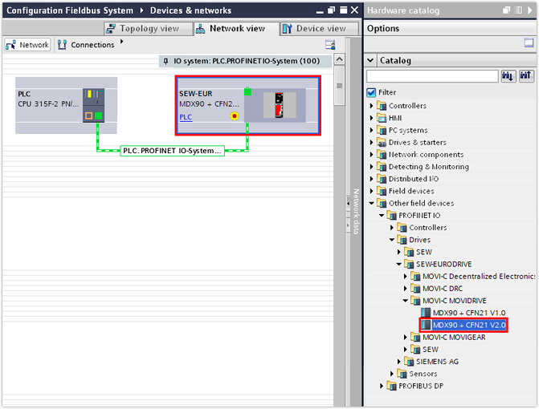
Task: Switch to the Device view tab
Action: [315, 28]
